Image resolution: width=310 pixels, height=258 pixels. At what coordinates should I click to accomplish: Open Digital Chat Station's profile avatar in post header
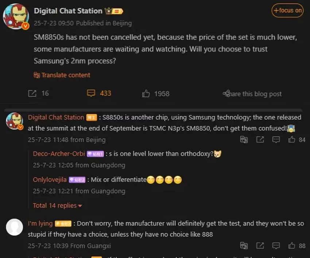[16, 16]
